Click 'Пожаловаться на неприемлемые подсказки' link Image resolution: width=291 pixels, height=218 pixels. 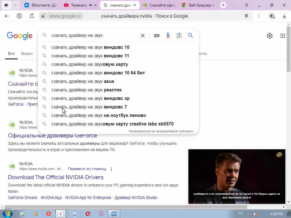161,131
